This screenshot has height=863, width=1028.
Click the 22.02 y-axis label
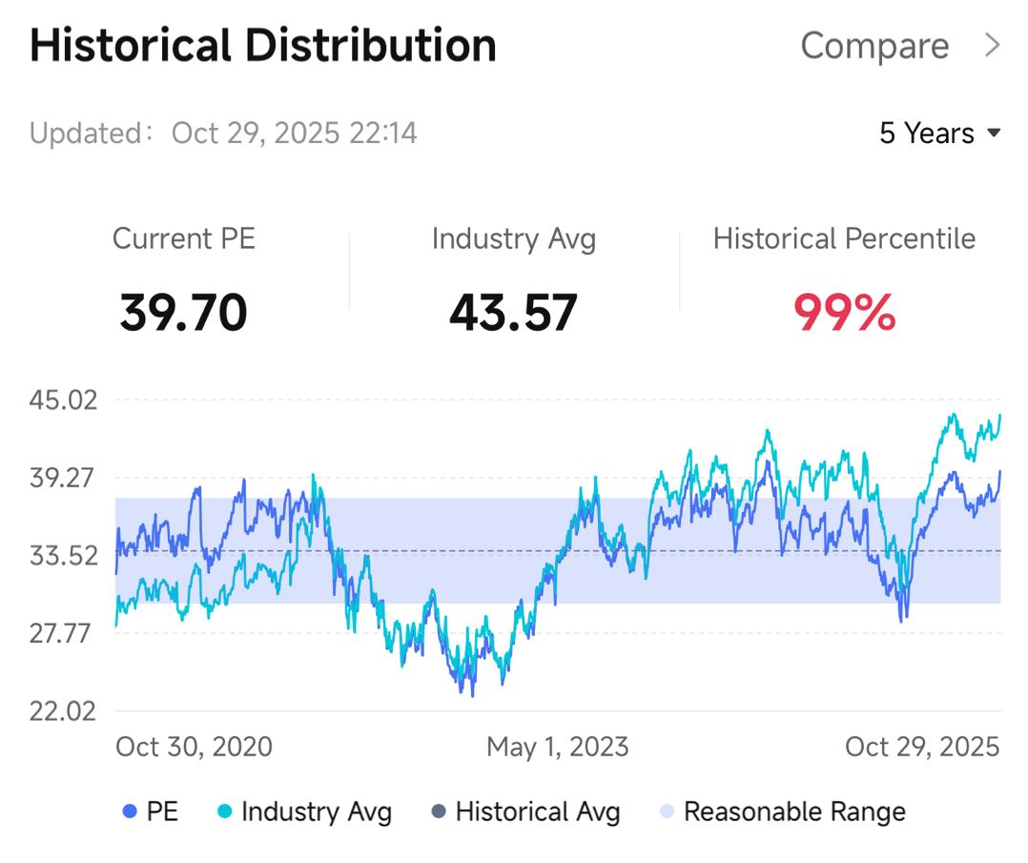click(62, 710)
